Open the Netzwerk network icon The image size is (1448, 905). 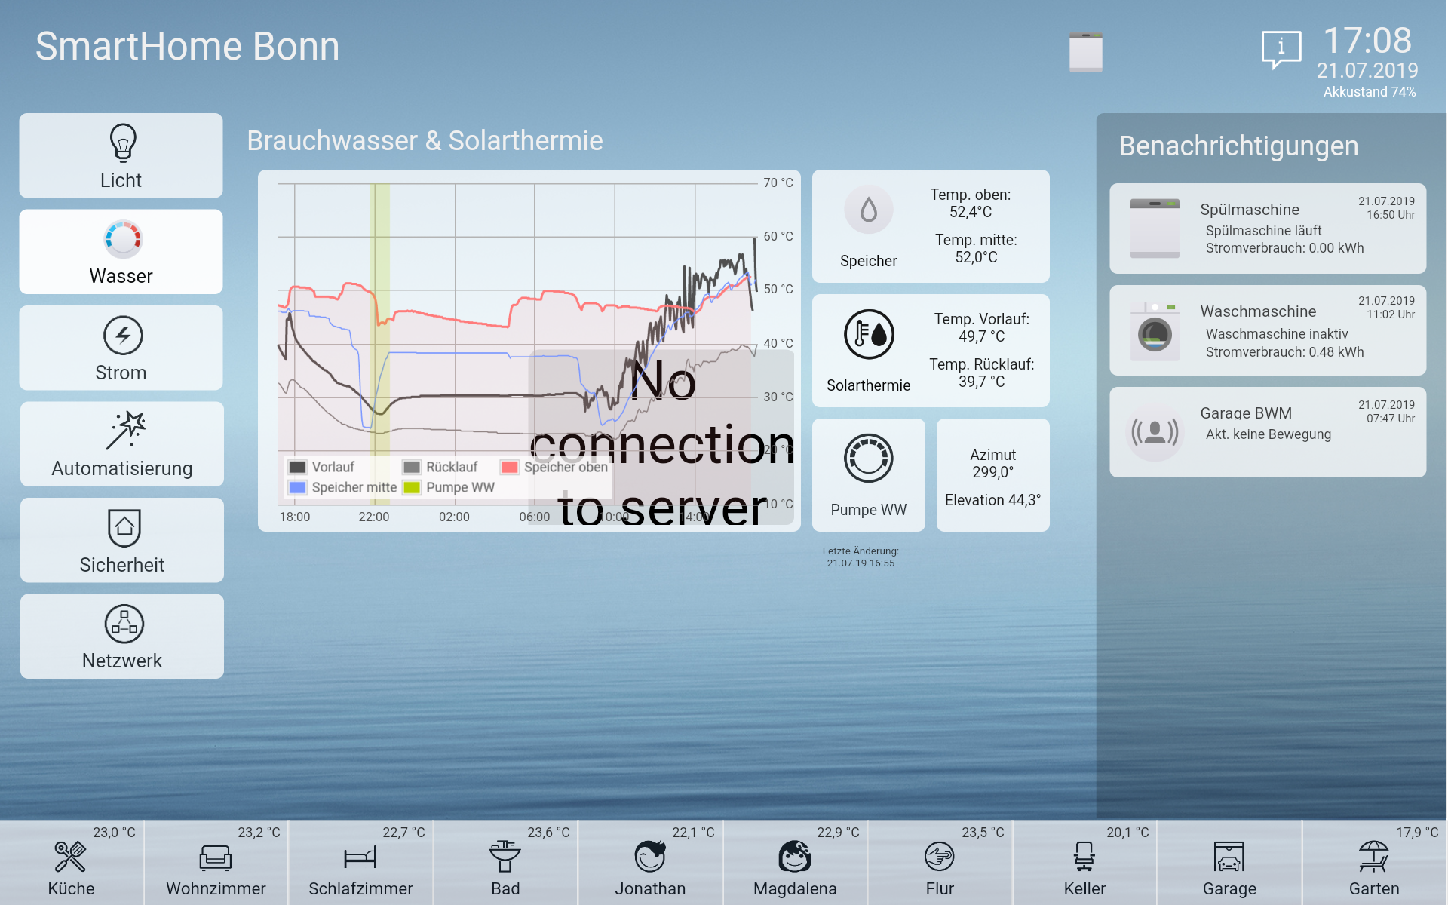(x=124, y=624)
